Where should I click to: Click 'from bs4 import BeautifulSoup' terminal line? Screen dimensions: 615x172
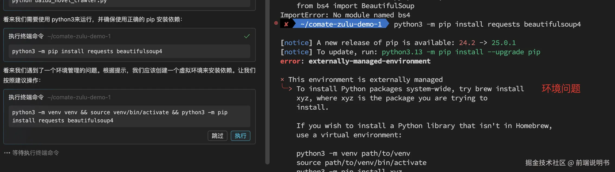click(x=355, y=6)
